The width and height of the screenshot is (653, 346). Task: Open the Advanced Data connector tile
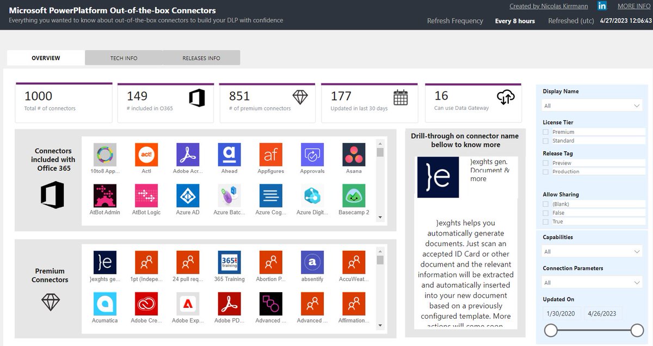point(271,304)
